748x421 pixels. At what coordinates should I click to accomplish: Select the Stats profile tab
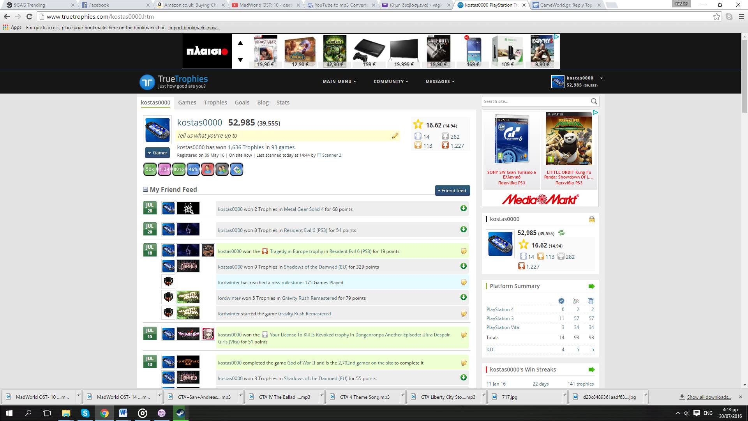283,103
